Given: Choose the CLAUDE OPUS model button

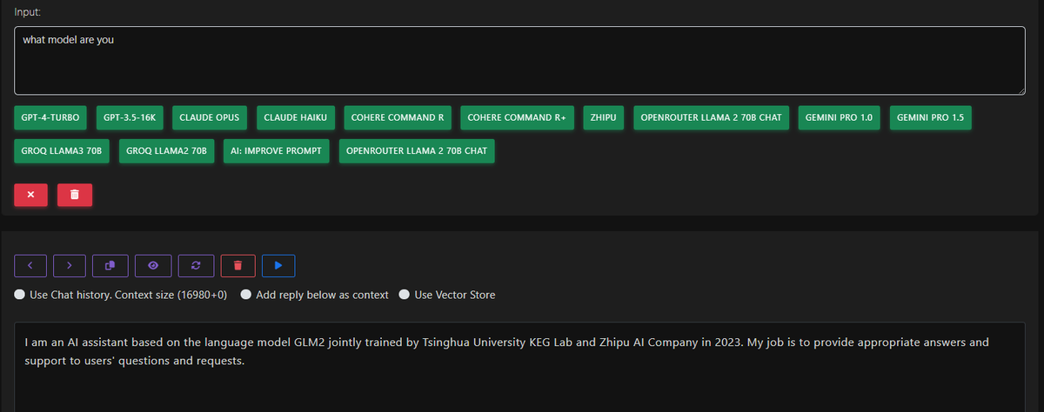Looking at the screenshot, I should coord(210,117).
